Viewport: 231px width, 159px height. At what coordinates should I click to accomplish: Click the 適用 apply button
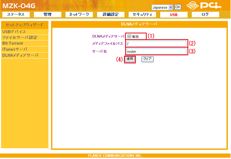(x=130, y=59)
